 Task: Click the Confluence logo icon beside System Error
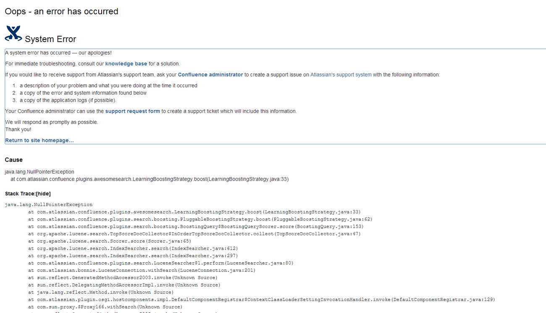point(13,34)
